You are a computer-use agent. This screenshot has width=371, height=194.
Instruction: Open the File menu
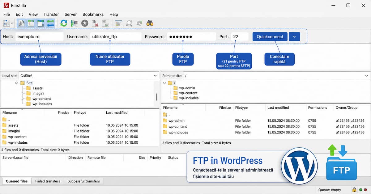point(6,14)
